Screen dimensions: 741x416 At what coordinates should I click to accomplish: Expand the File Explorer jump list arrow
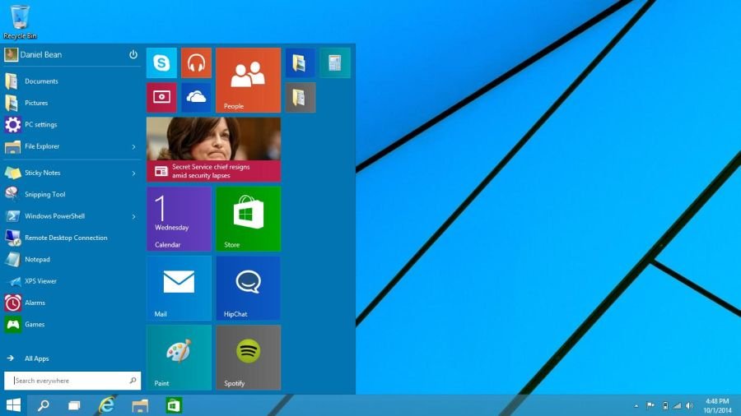(x=133, y=146)
